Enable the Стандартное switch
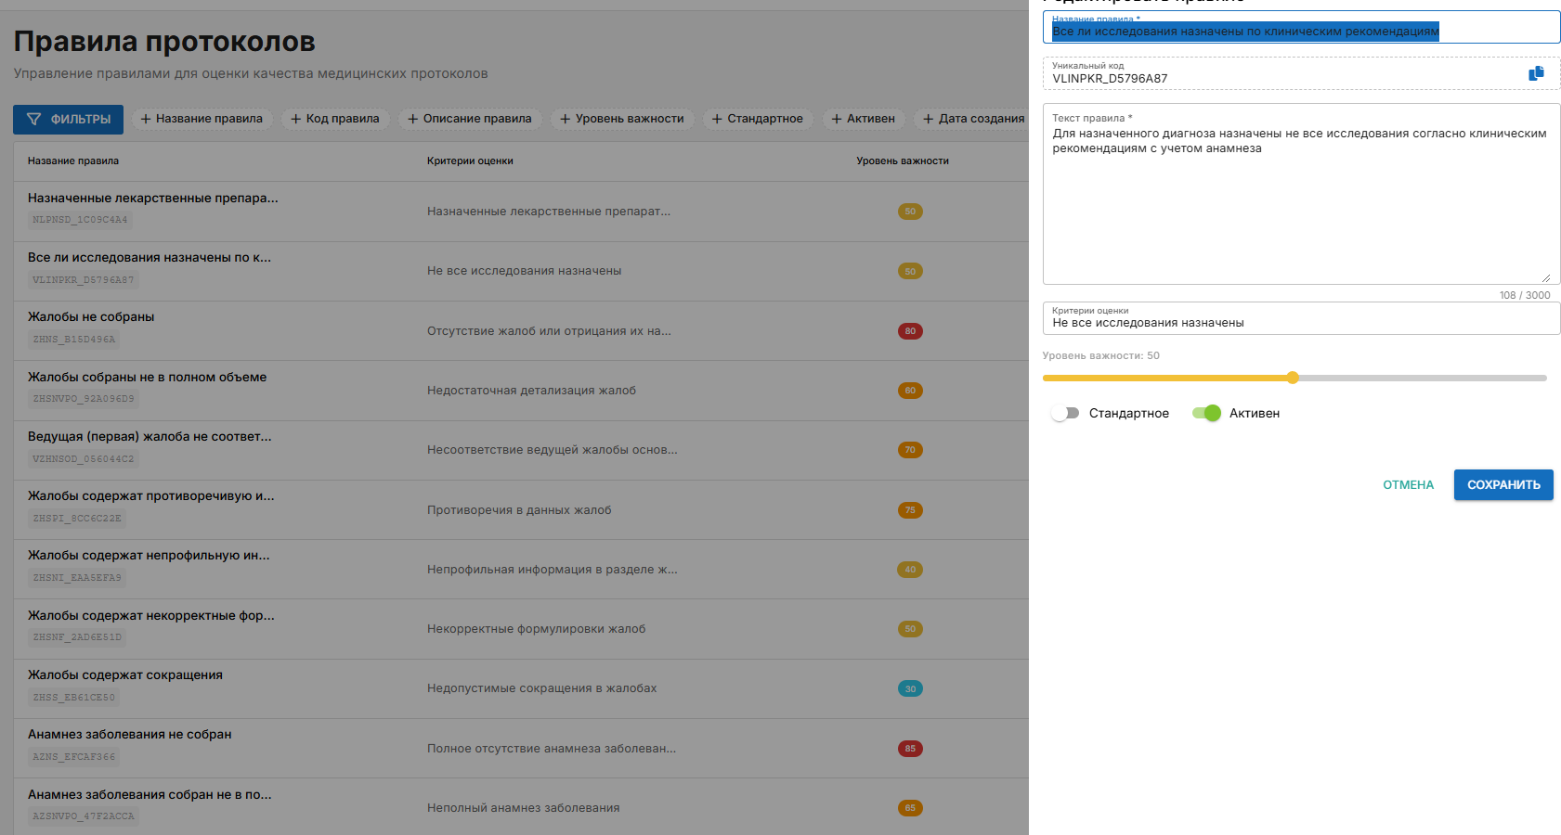1561x835 pixels. 1064,413
